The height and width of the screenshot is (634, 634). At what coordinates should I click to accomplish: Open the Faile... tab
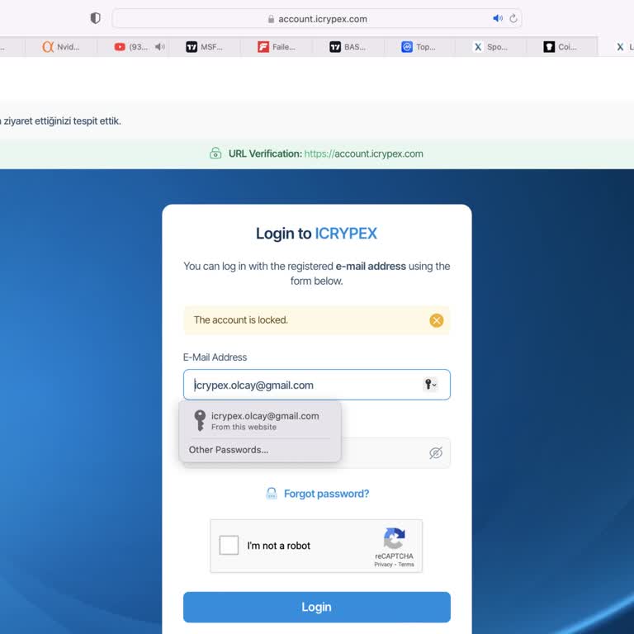(277, 47)
